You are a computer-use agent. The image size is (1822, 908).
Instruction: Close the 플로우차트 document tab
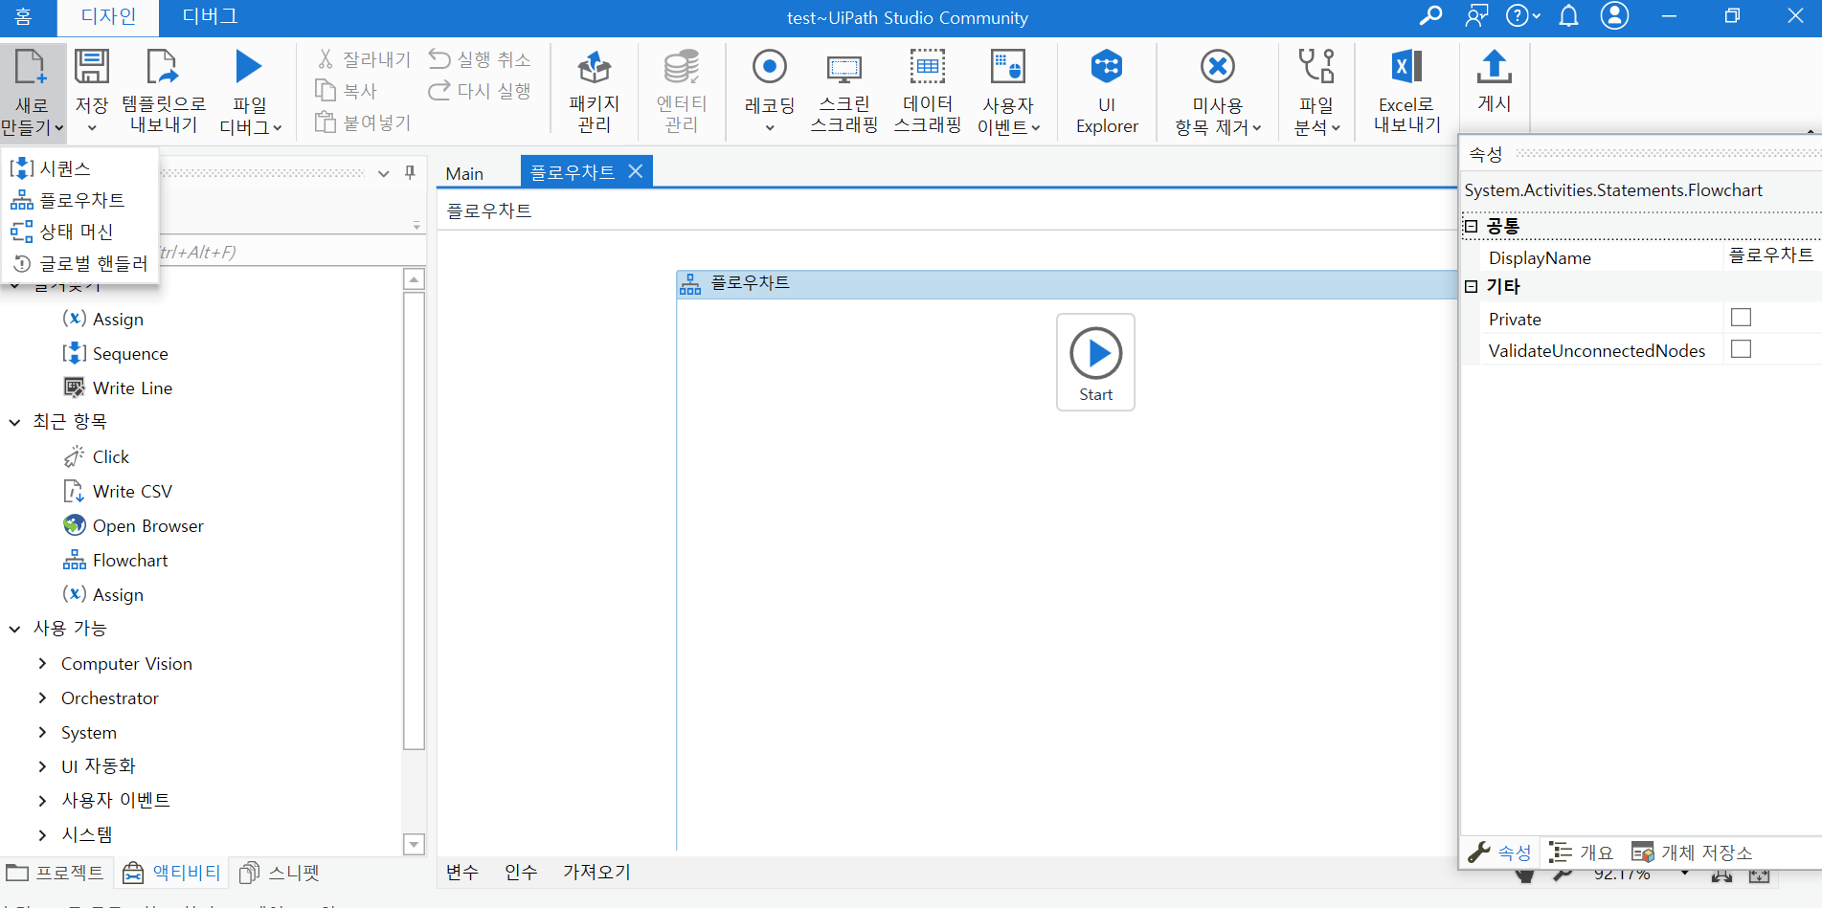coord(635,171)
